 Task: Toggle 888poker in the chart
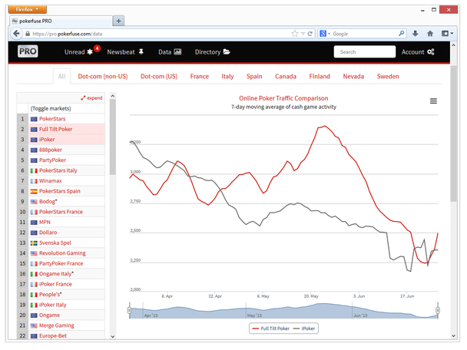click(61, 150)
